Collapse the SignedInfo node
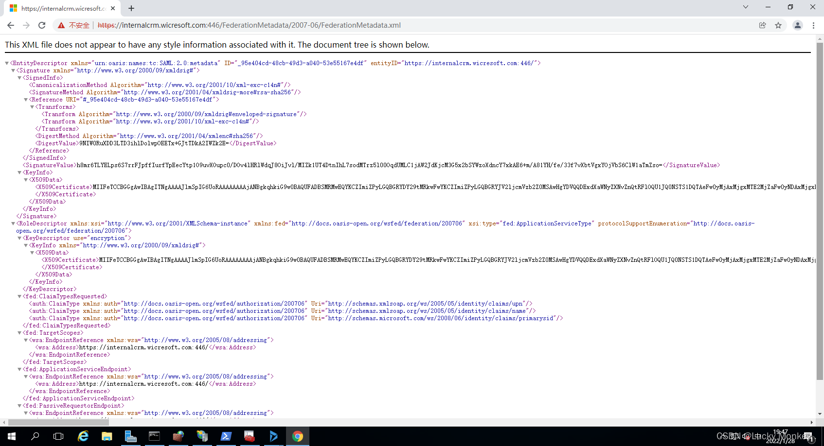The width and height of the screenshot is (824, 446). 19,78
